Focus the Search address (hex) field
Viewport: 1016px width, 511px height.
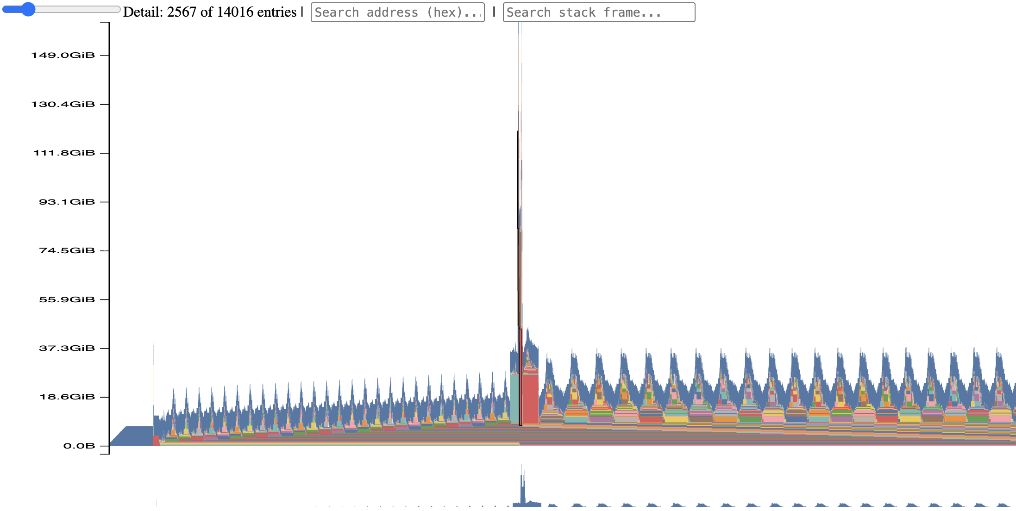[398, 12]
